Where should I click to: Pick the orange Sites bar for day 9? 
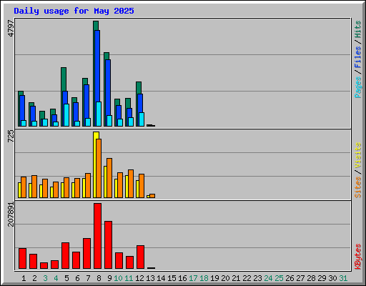point(109,178)
